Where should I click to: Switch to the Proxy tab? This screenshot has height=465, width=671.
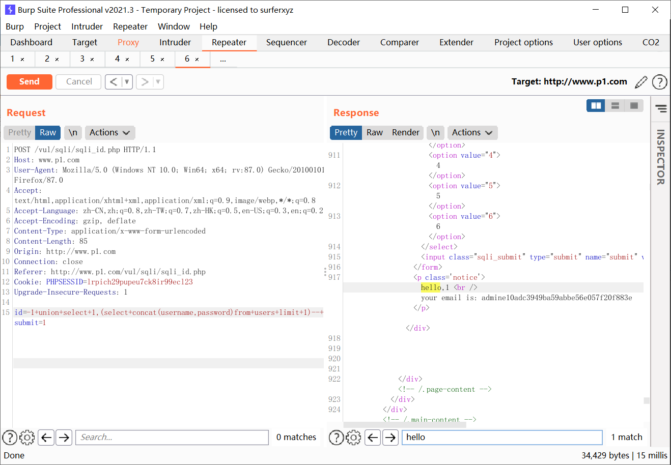coord(128,42)
